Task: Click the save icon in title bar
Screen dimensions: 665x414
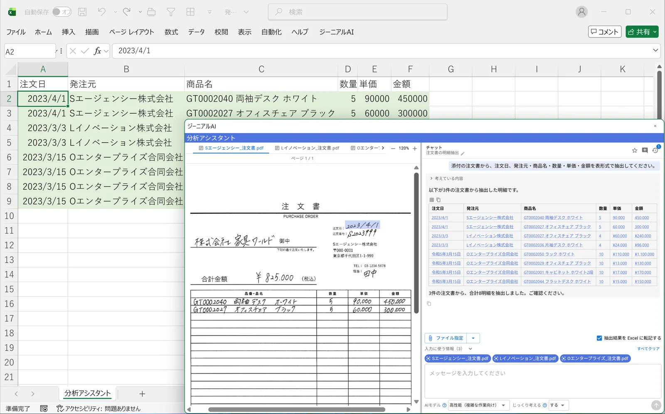Action: point(82,12)
